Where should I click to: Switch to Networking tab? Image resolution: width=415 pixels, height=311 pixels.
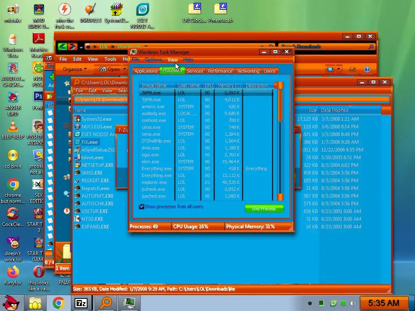coord(248,71)
